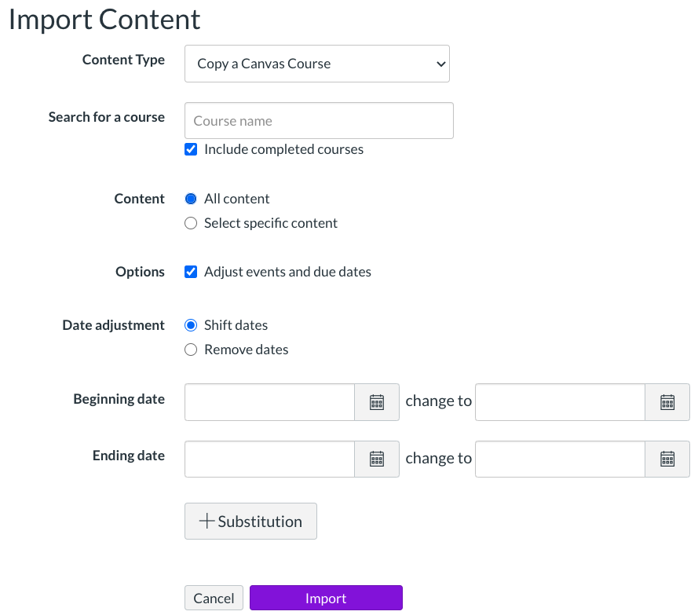Open calendar picker for original Ending date
Image resolution: width=698 pixels, height=615 pixels.
[x=377, y=459]
